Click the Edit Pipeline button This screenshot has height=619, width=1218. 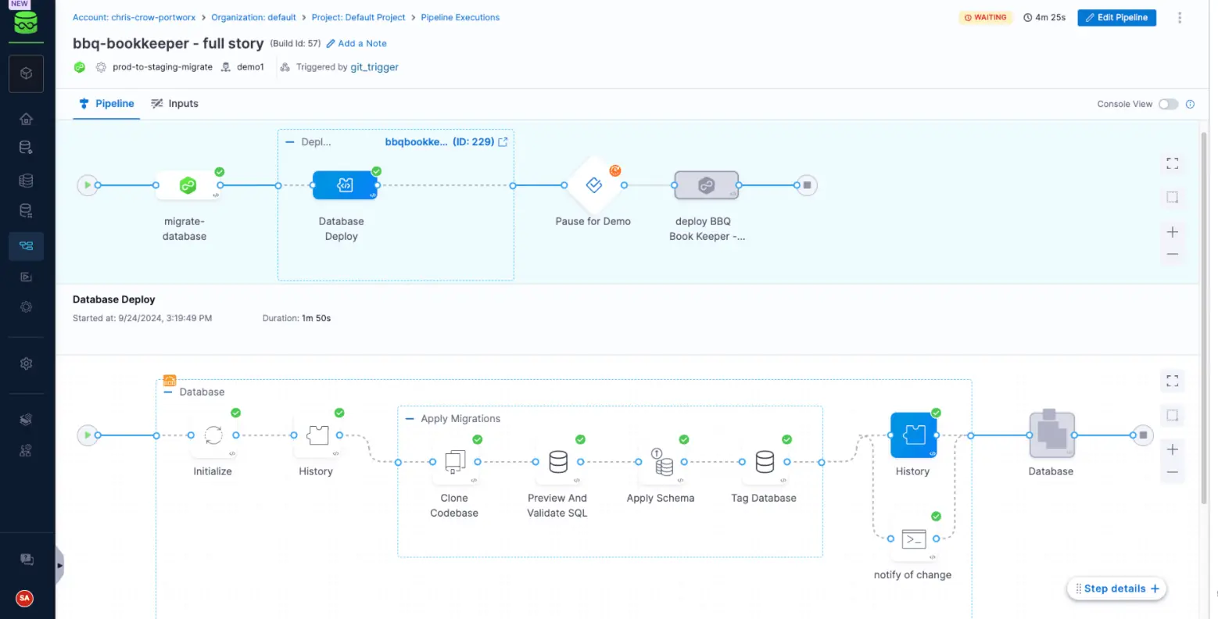1116,17
